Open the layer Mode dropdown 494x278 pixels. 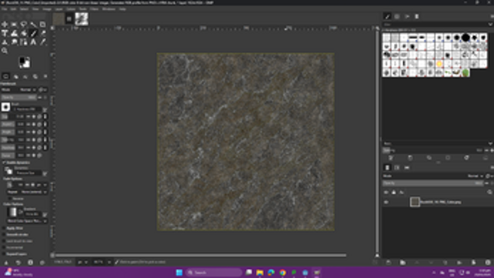point(475,176)
